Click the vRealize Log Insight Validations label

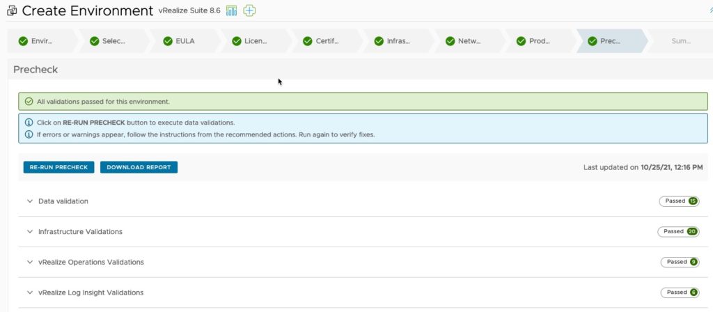[91, 292]
